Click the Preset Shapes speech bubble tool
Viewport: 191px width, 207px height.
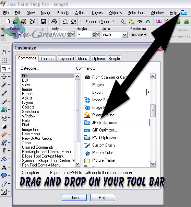click(x=4, y=175)
